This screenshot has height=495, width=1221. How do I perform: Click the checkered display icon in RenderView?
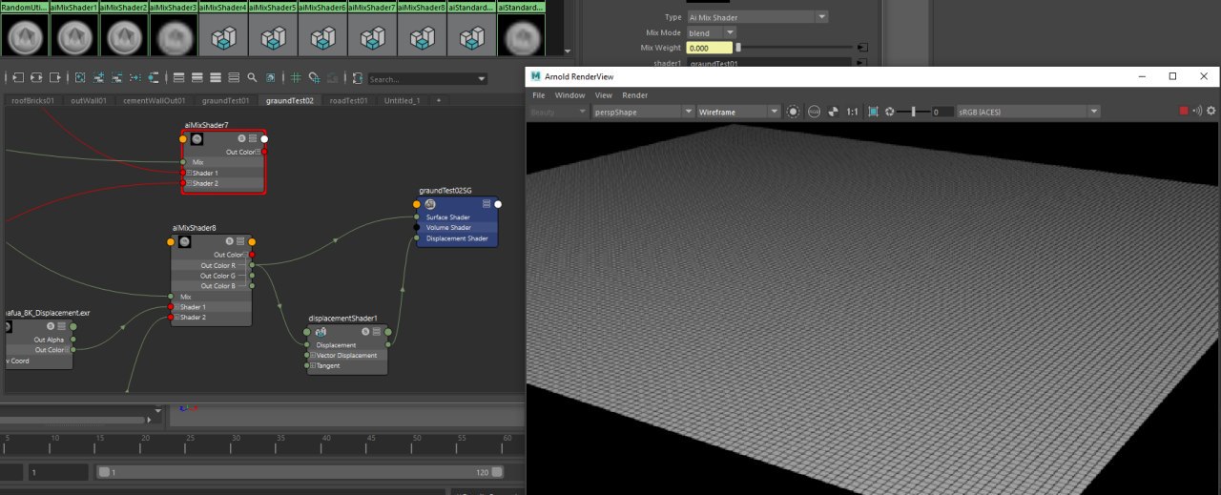pyautogui.click(x=833, y=112)
